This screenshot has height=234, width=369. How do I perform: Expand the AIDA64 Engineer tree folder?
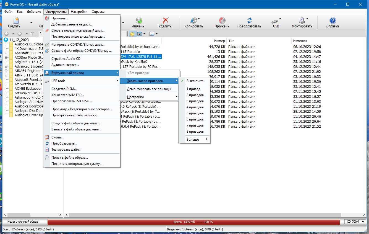(6, 71)
